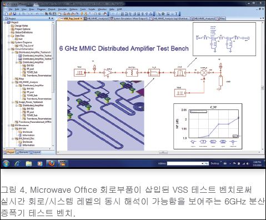Collapse the Data Files tree node
This screenshot has width=266, height=220.
[x=9, y=36]
